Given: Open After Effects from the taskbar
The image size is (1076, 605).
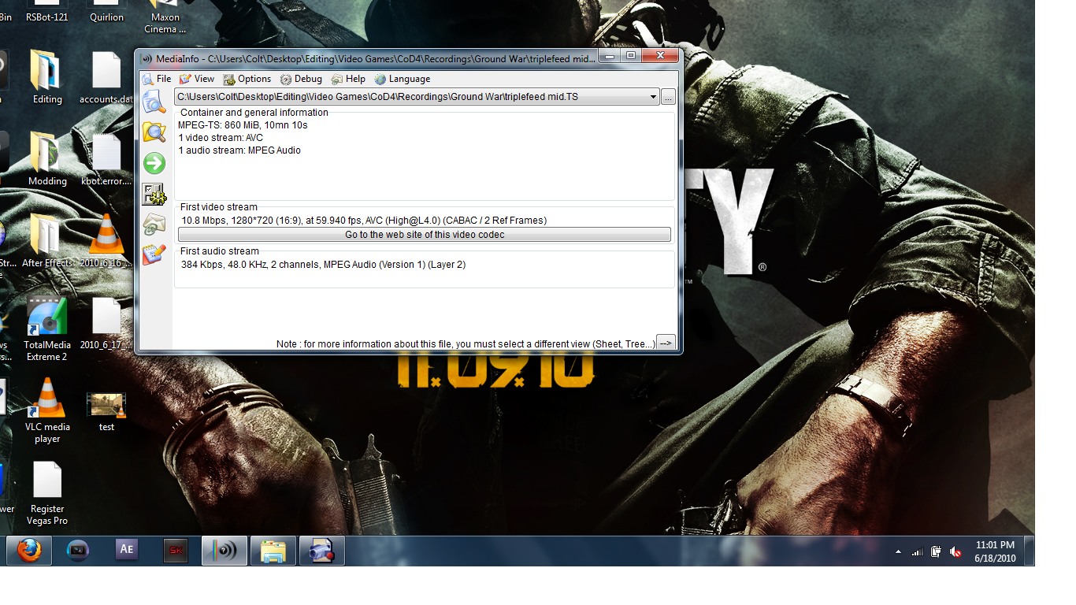Looking at the screenshot, I should point(127,551).
